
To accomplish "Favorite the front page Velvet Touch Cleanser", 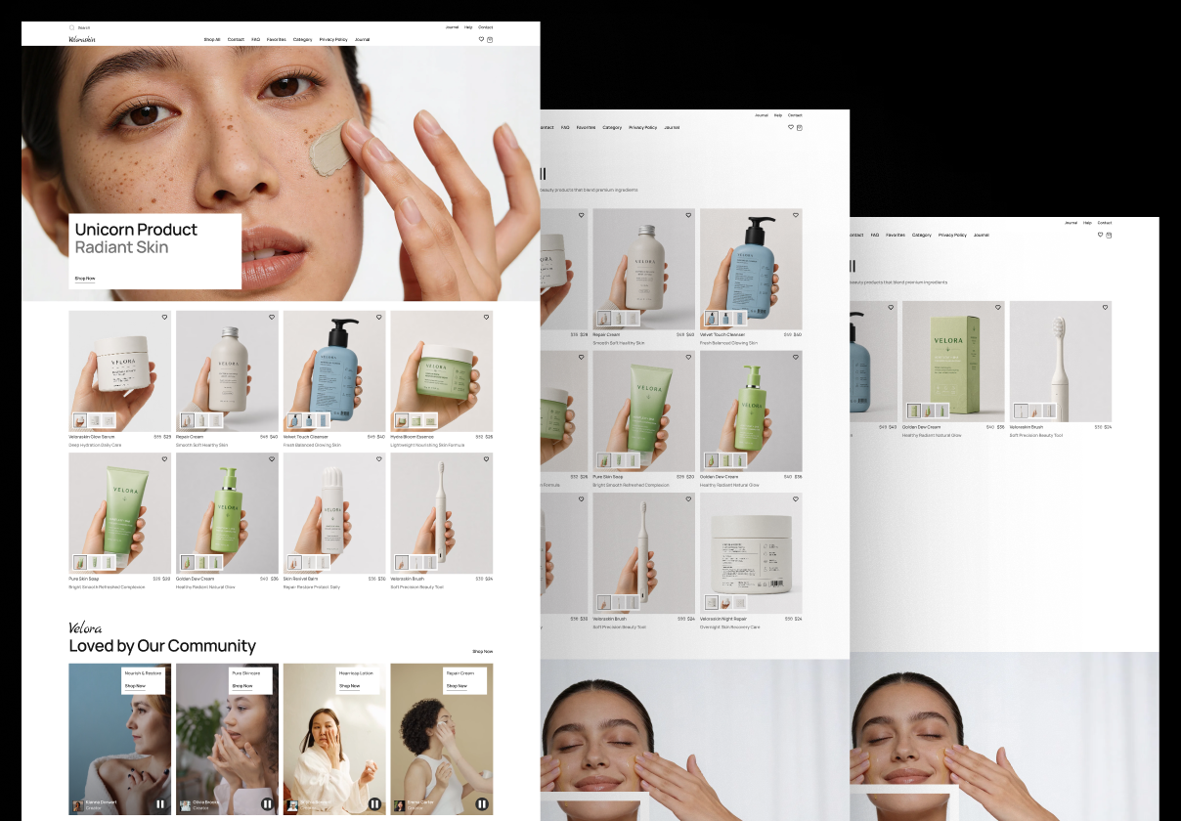I will pos(379,317).
